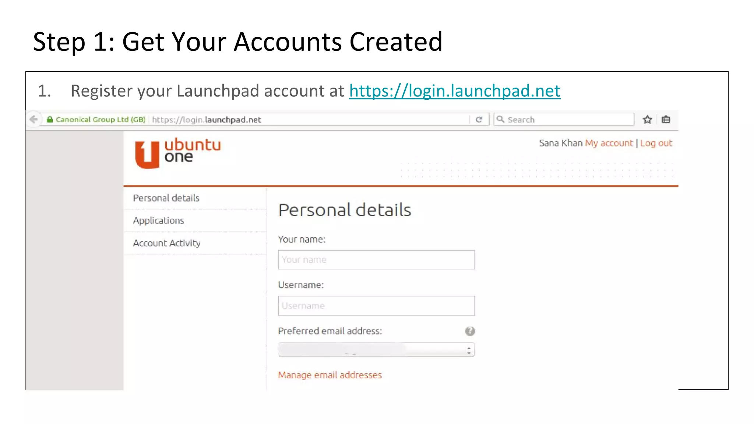This screenshot has height=424, width=754.
Task: Reload the page with the refresh icon
Action: tap(479, 119)
